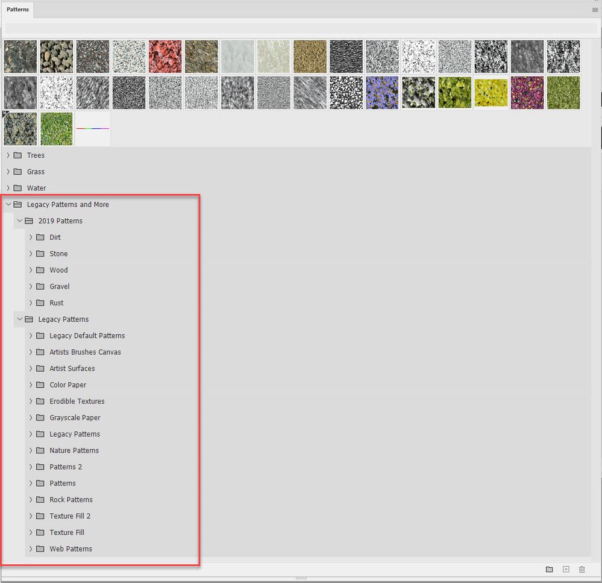Select the 'Grass' group label
Screen dimensions: 602x583
pos(36,172)
